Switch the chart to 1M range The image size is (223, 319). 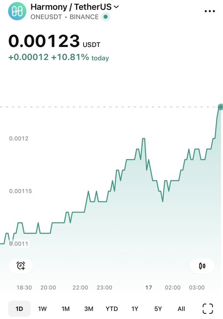65,309
